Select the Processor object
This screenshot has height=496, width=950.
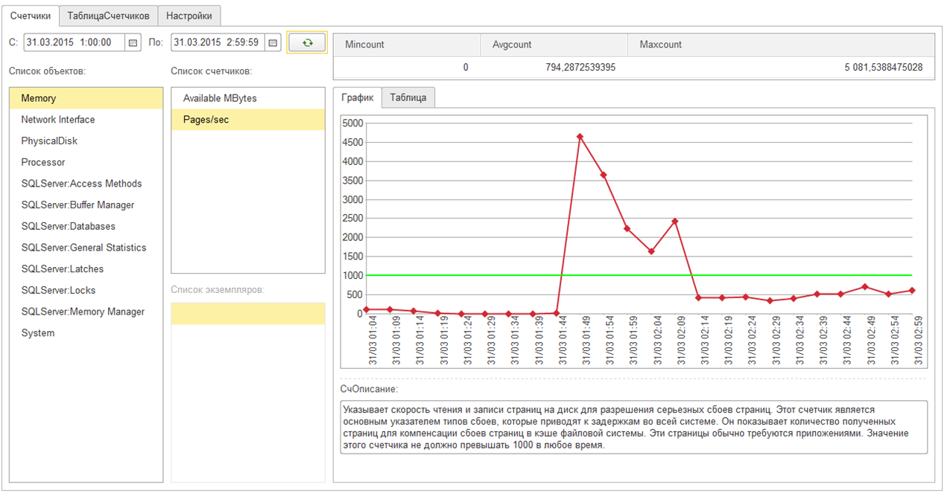[x=43, y=162]
